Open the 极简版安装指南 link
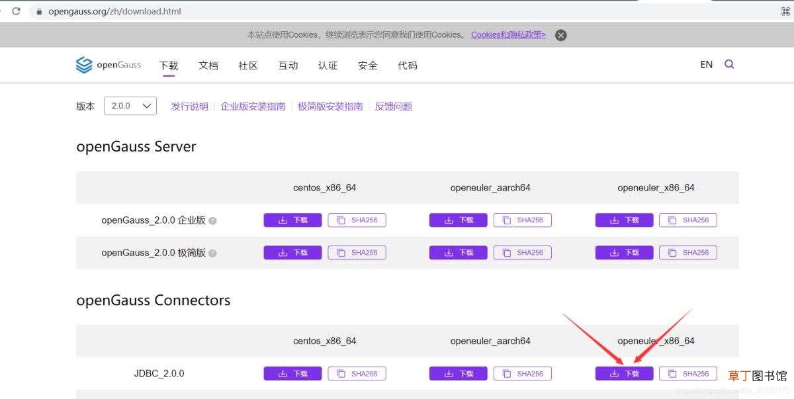The image size is (794, 399). (x=330, y=106)
